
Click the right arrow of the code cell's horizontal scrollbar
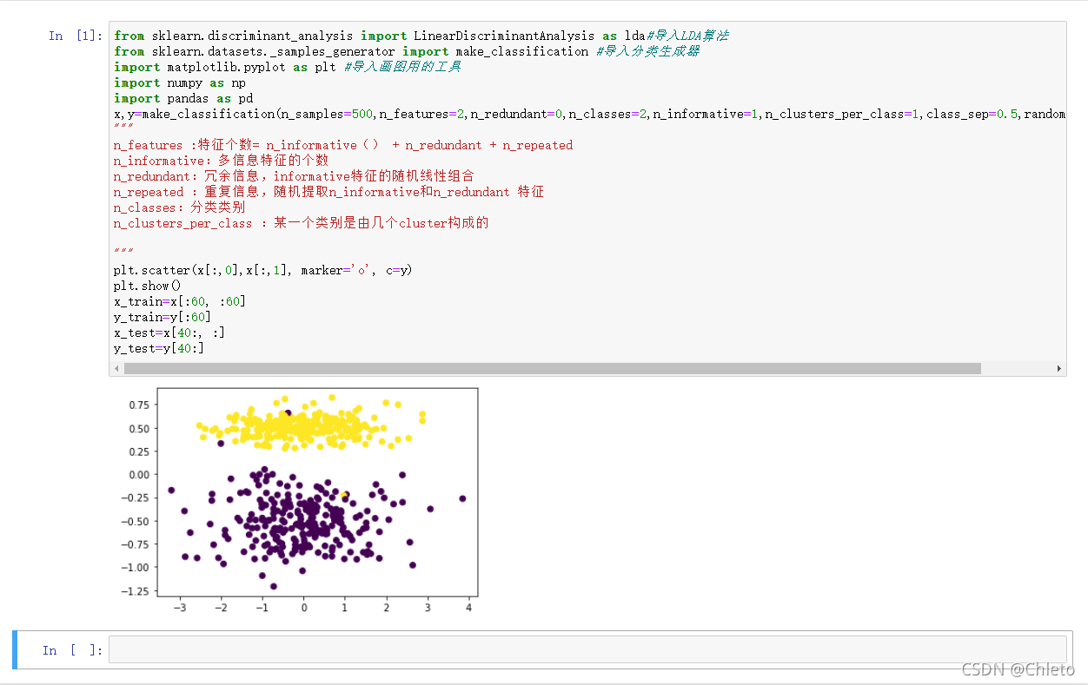1059,368
